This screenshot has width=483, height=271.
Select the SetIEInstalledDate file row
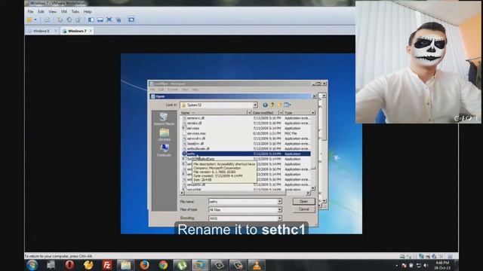click(246, 159)
